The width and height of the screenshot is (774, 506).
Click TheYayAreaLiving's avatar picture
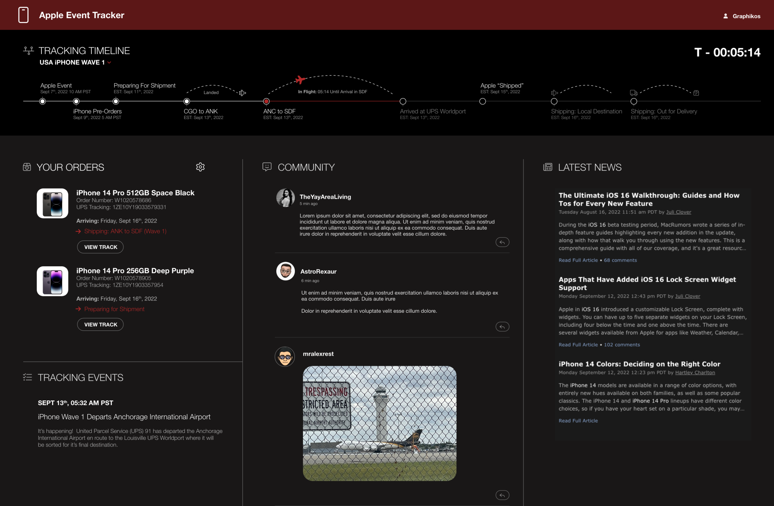click(286, 198)
